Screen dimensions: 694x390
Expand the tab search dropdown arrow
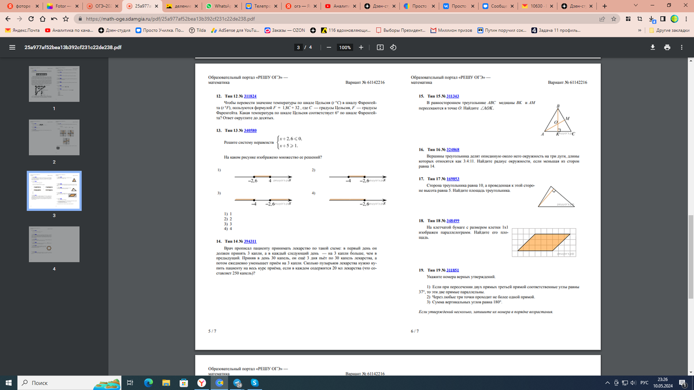pos(635,6)
